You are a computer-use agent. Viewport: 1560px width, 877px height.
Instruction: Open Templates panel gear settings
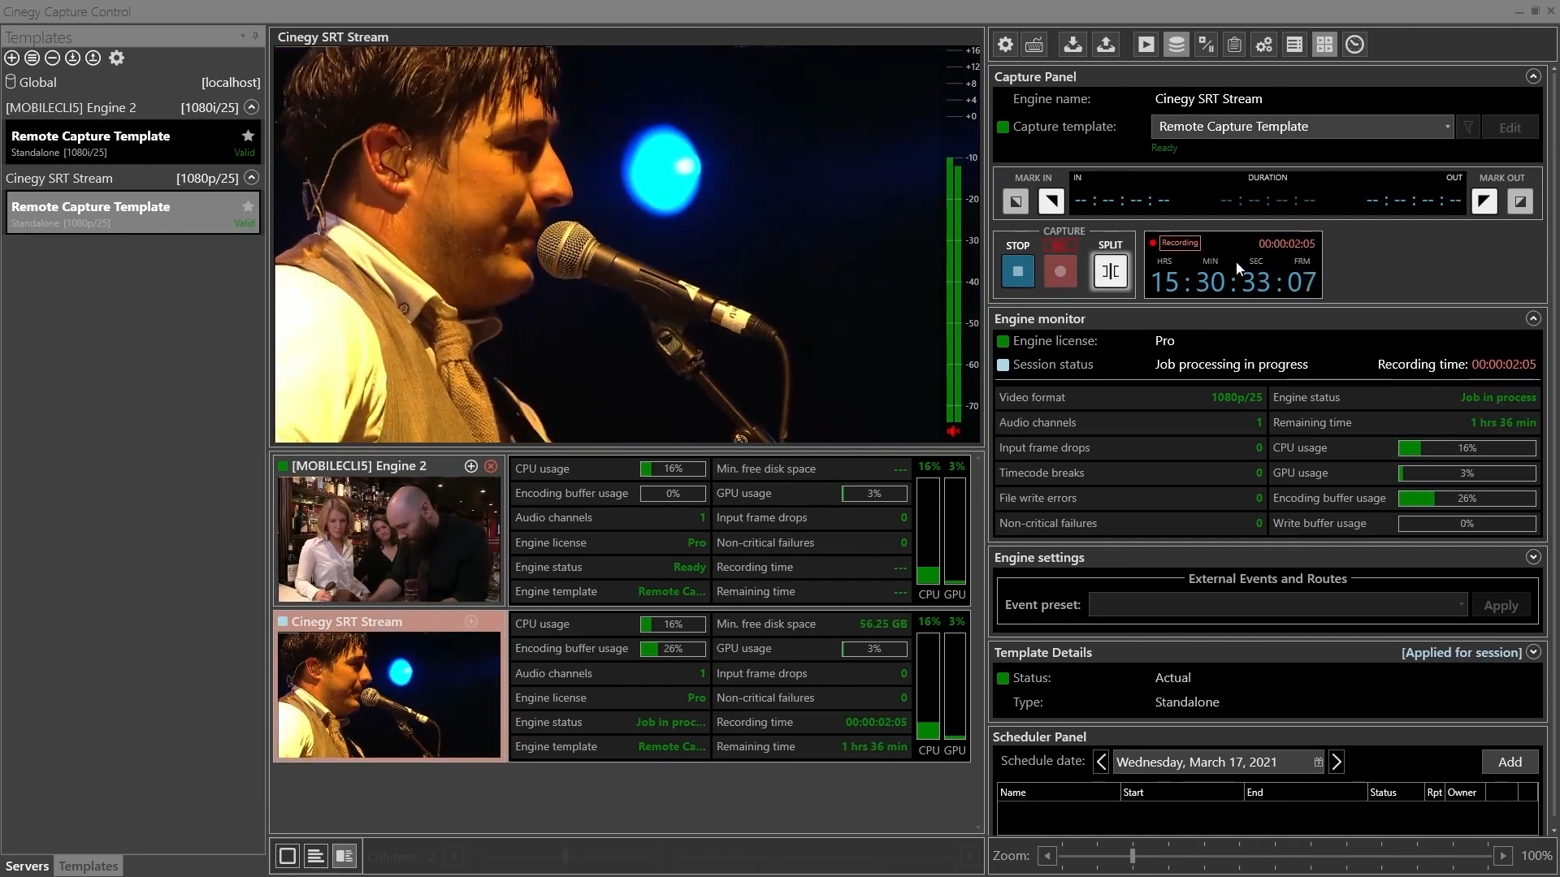coord(117,58)
